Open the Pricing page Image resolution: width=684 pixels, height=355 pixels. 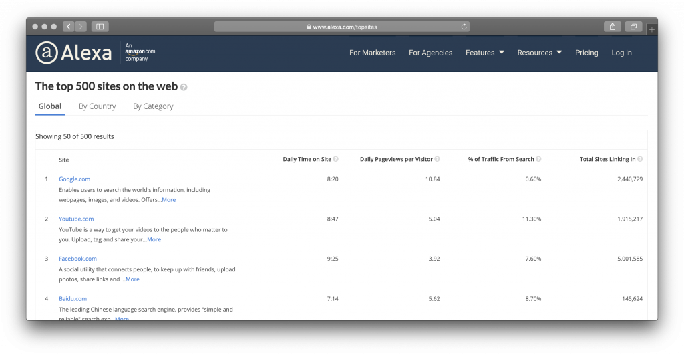click(586, 53)
